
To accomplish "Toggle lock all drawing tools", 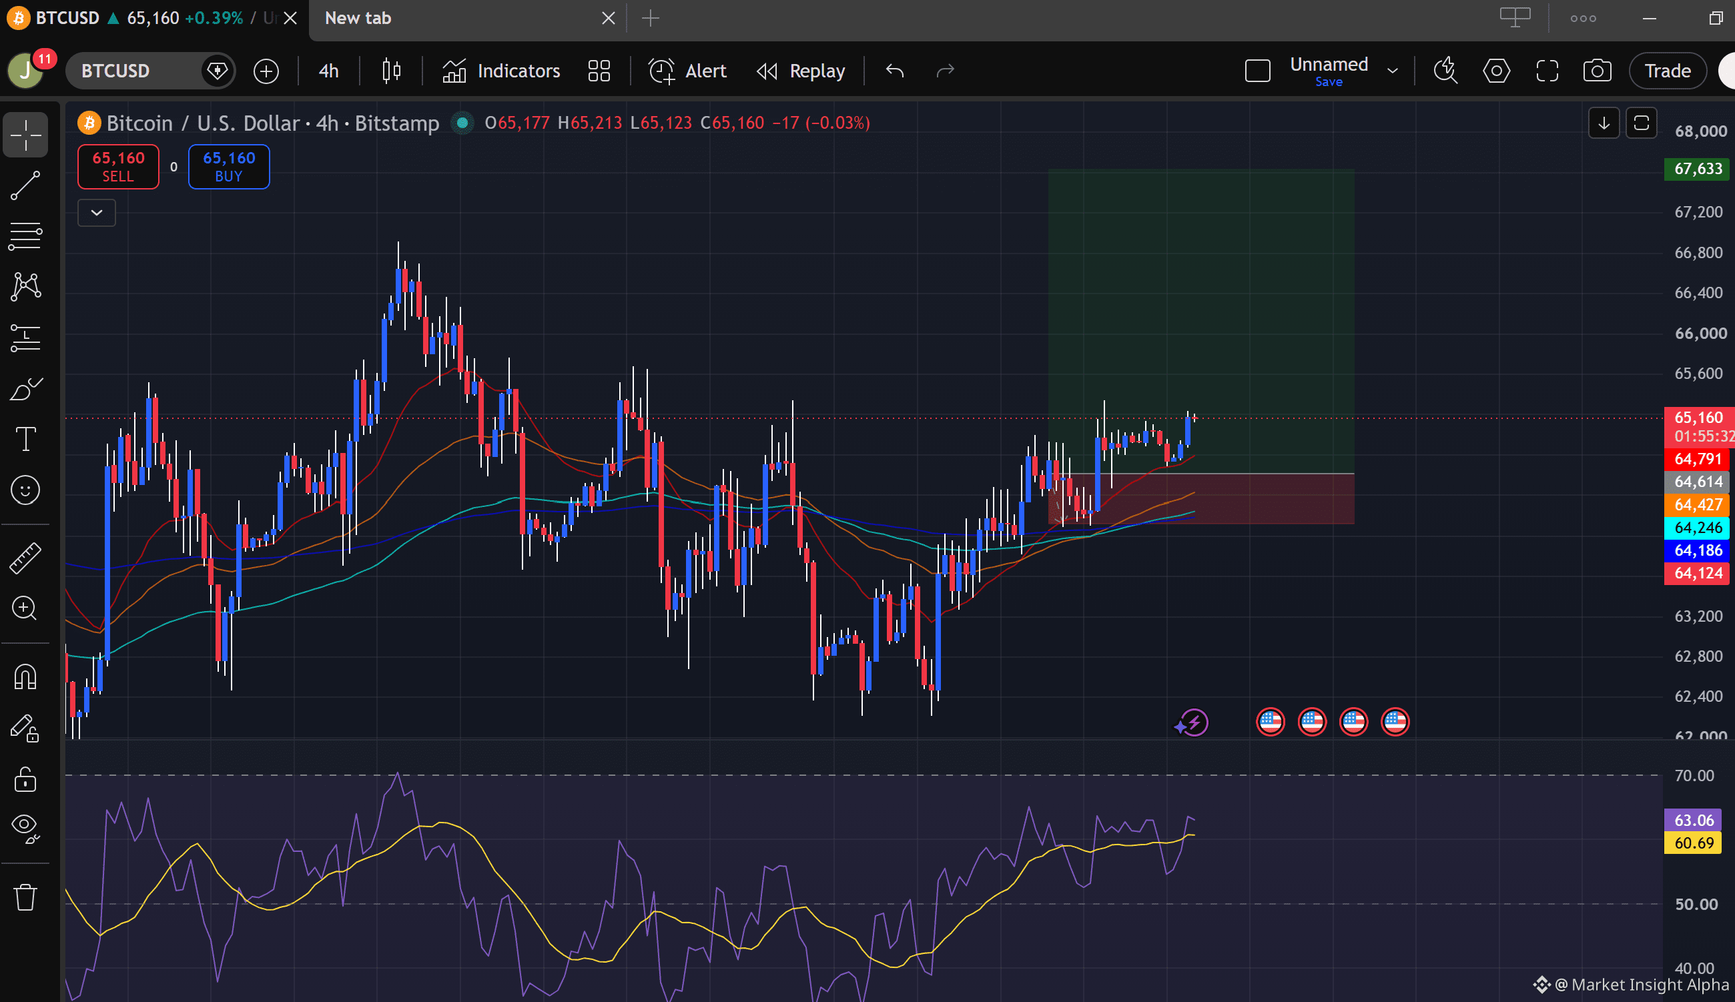I will point(25,780).
